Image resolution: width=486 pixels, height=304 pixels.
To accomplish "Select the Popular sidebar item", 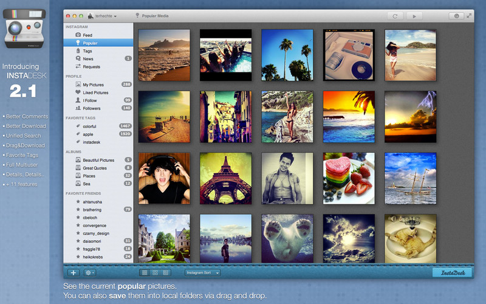I will coord(98,43).
